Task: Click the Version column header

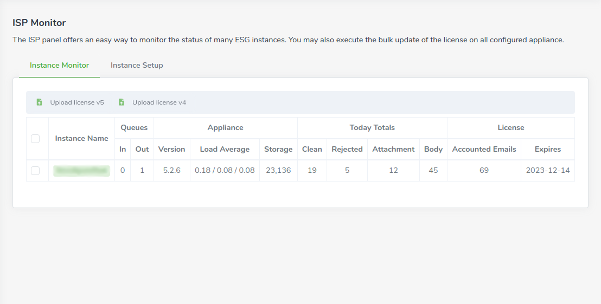Action: [x=172, y=149]
